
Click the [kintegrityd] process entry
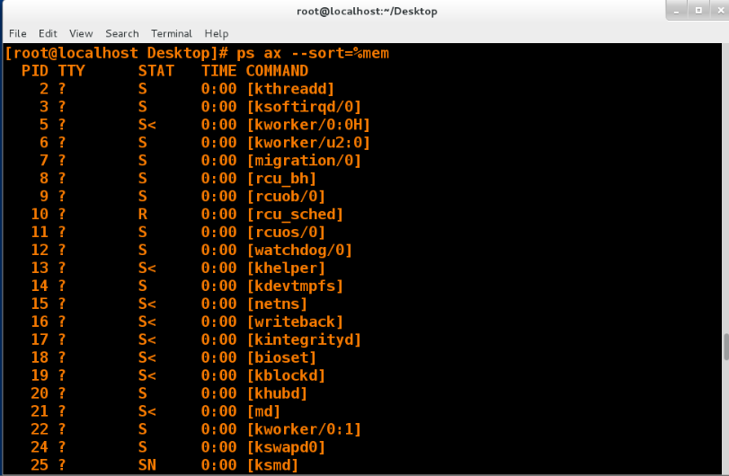(x=304, y=339)
